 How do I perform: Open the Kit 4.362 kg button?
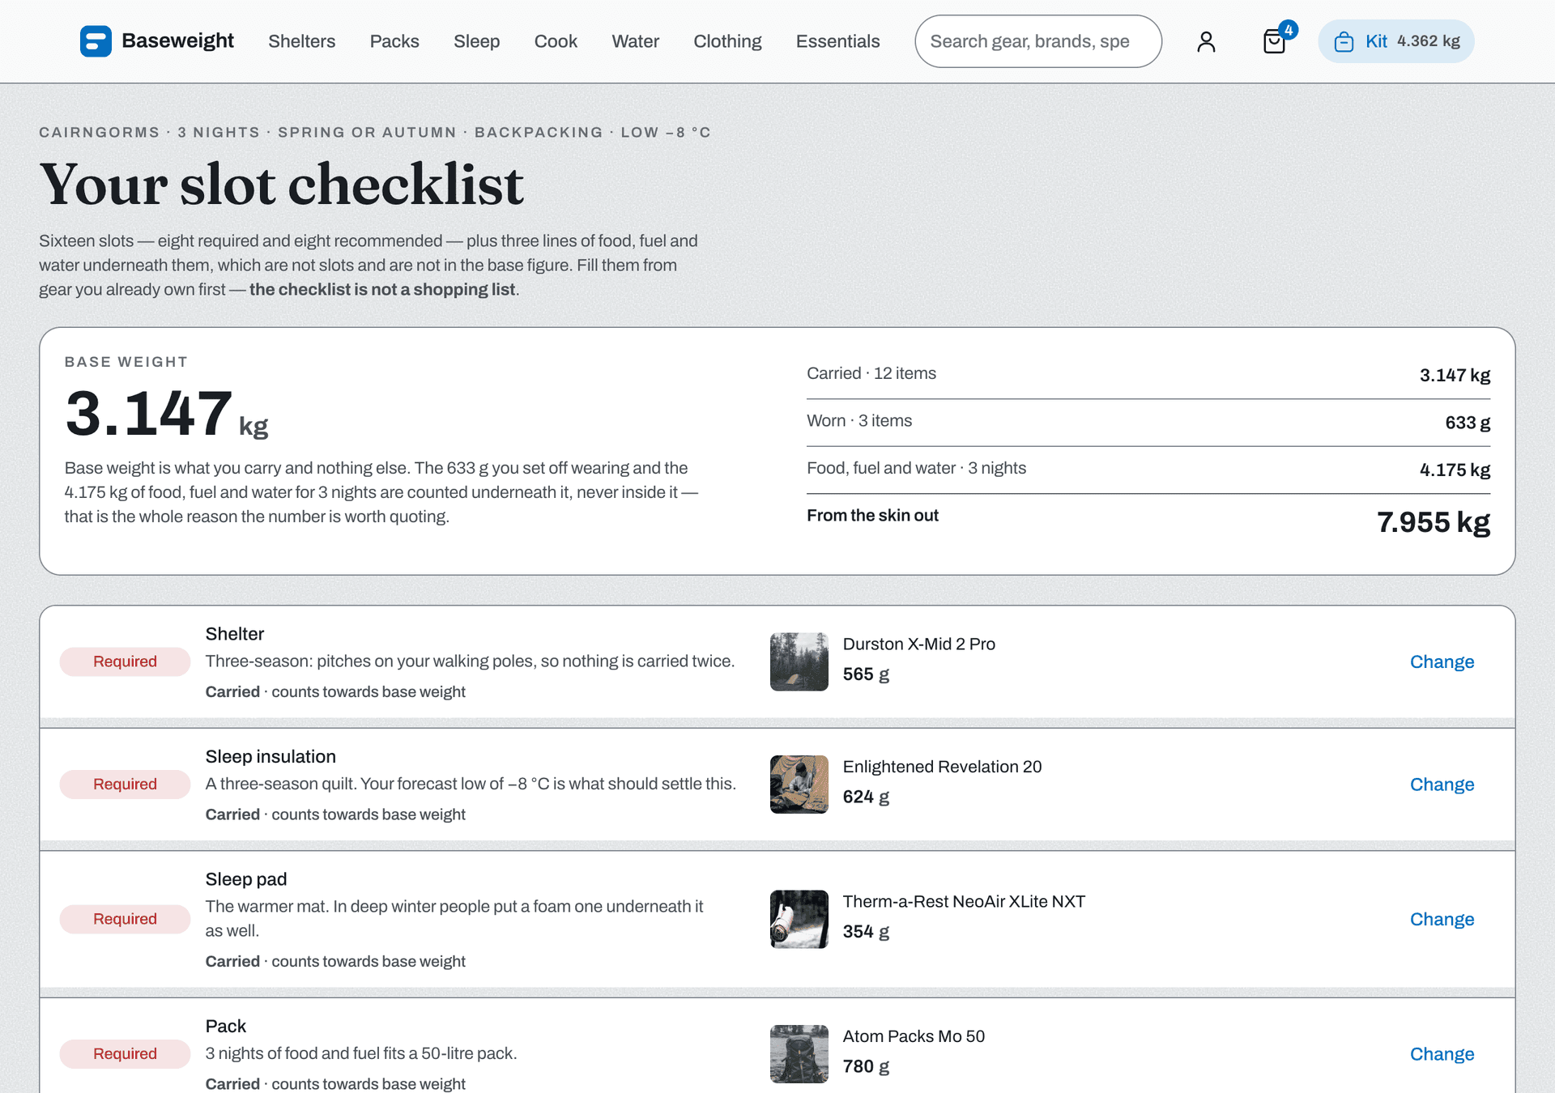[1396, 41]
